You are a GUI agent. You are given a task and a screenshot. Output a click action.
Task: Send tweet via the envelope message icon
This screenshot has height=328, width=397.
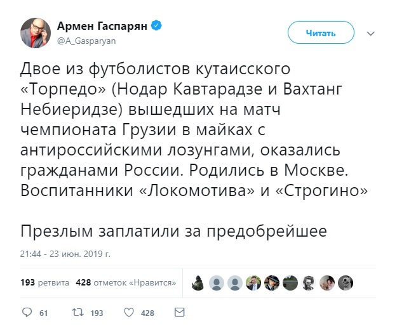coord(180,313)
